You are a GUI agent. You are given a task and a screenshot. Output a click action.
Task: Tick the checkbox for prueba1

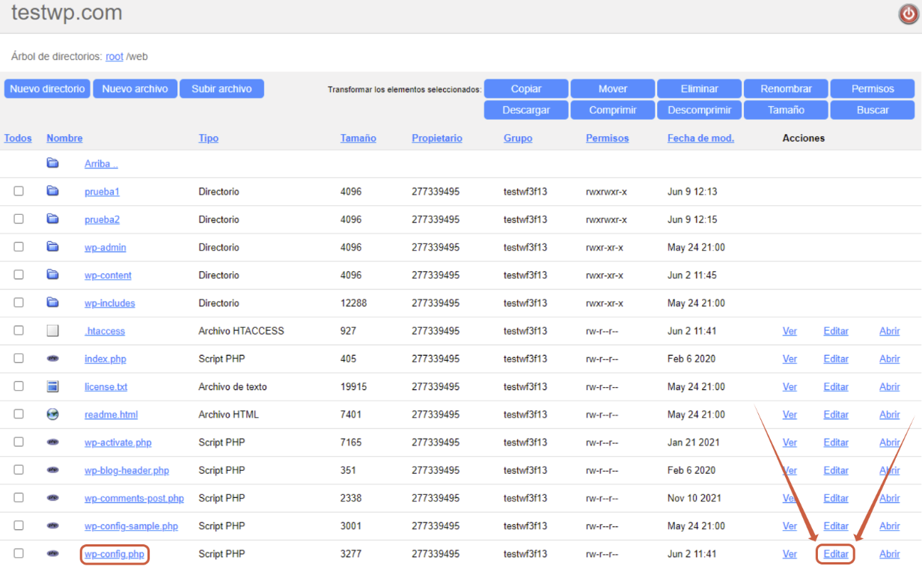click(19, 191)
